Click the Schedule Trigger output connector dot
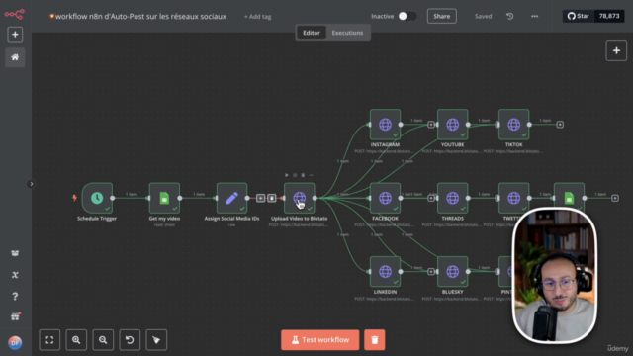This screenshot has height=356, width=633. pyautogui.click(x=113, y=198)
